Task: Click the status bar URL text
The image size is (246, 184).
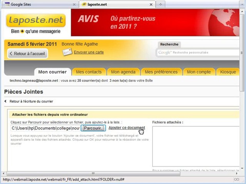Action: coord(64,179)
